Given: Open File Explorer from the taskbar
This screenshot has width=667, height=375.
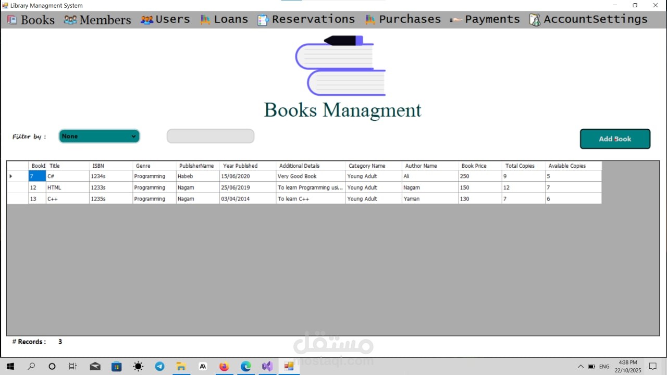Looking at the screenshot, I should click(x=181, y=366).
